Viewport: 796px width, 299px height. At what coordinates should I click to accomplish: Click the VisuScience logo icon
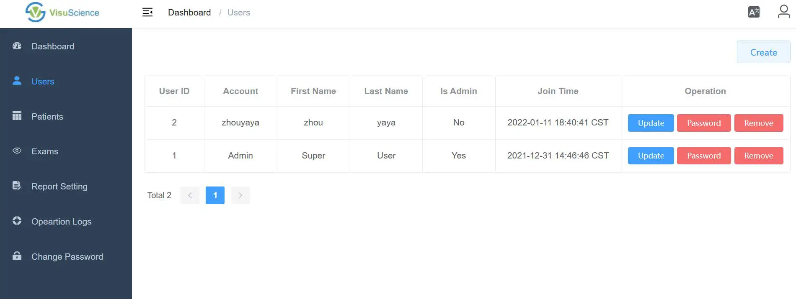coord(35,12)
